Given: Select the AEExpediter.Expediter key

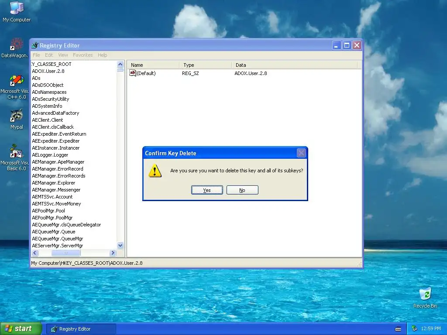Looking at the screenshot, I should click(x=55, y=141).
